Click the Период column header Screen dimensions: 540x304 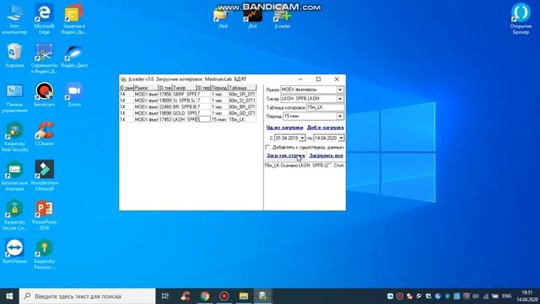click(x=219, y=88)
